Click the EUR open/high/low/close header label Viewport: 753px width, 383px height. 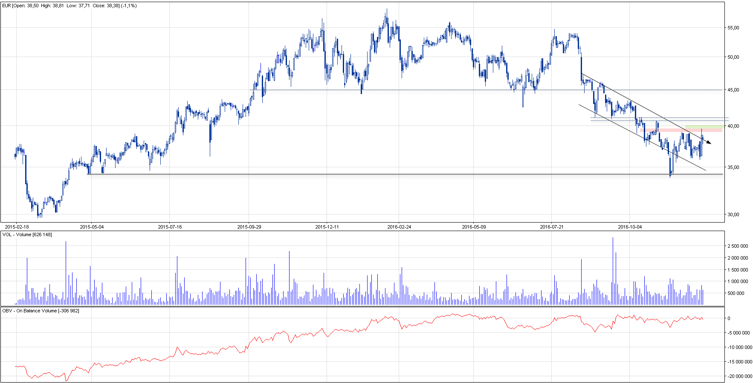69,6
